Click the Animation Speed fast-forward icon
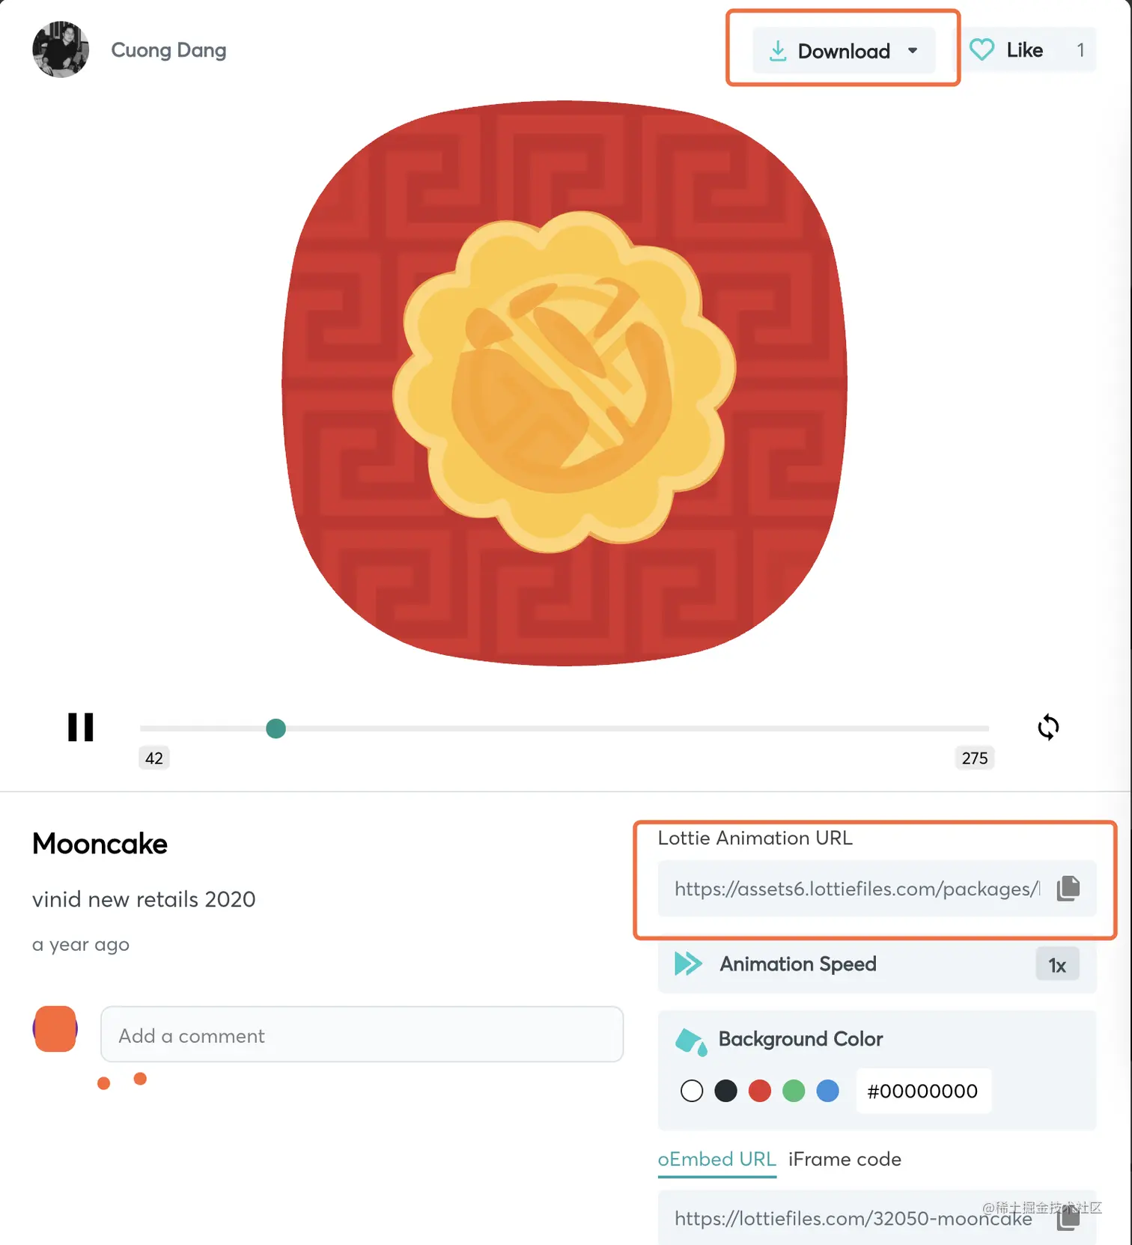Image resolution: width=1132 pixels, height=1245 pixels. tap(688, 964)
